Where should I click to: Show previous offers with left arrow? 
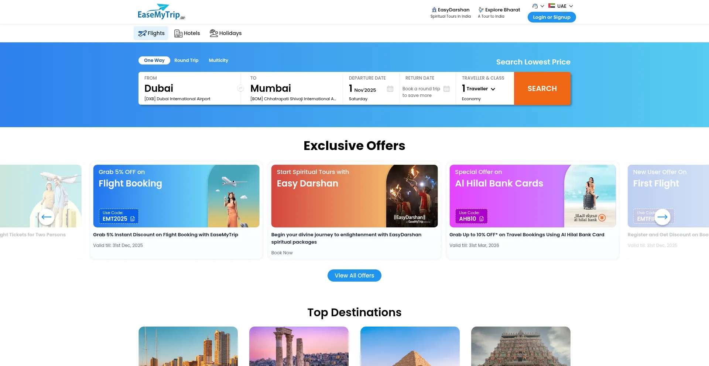coord(47,217)
